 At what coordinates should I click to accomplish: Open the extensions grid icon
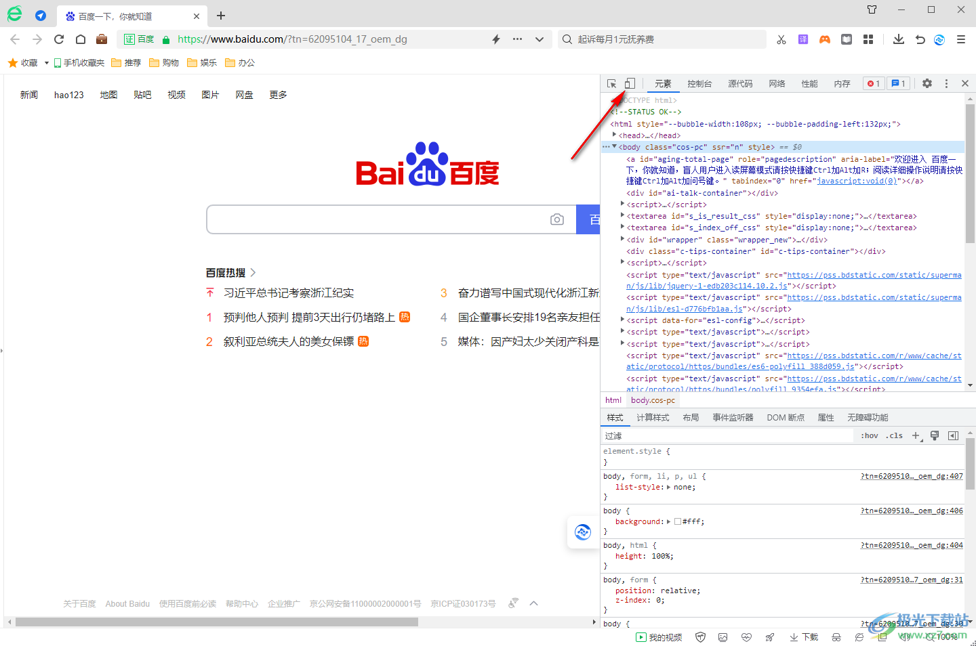868,39
